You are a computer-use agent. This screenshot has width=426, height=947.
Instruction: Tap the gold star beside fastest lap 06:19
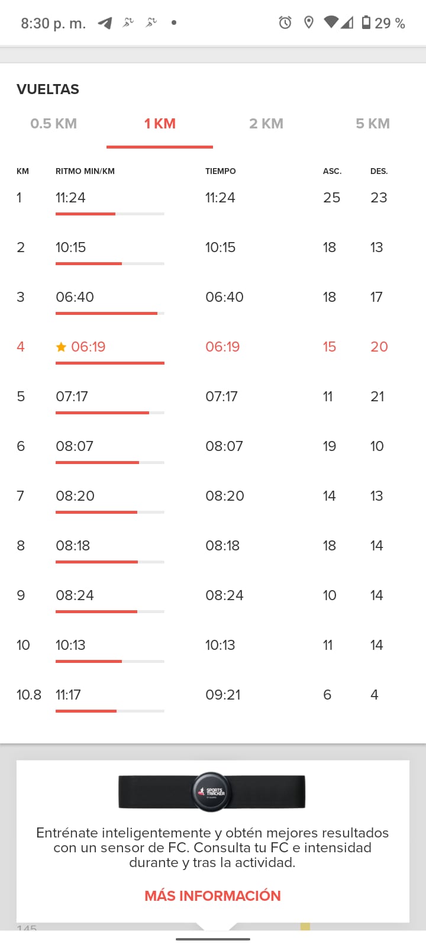[x=61, y=347]
